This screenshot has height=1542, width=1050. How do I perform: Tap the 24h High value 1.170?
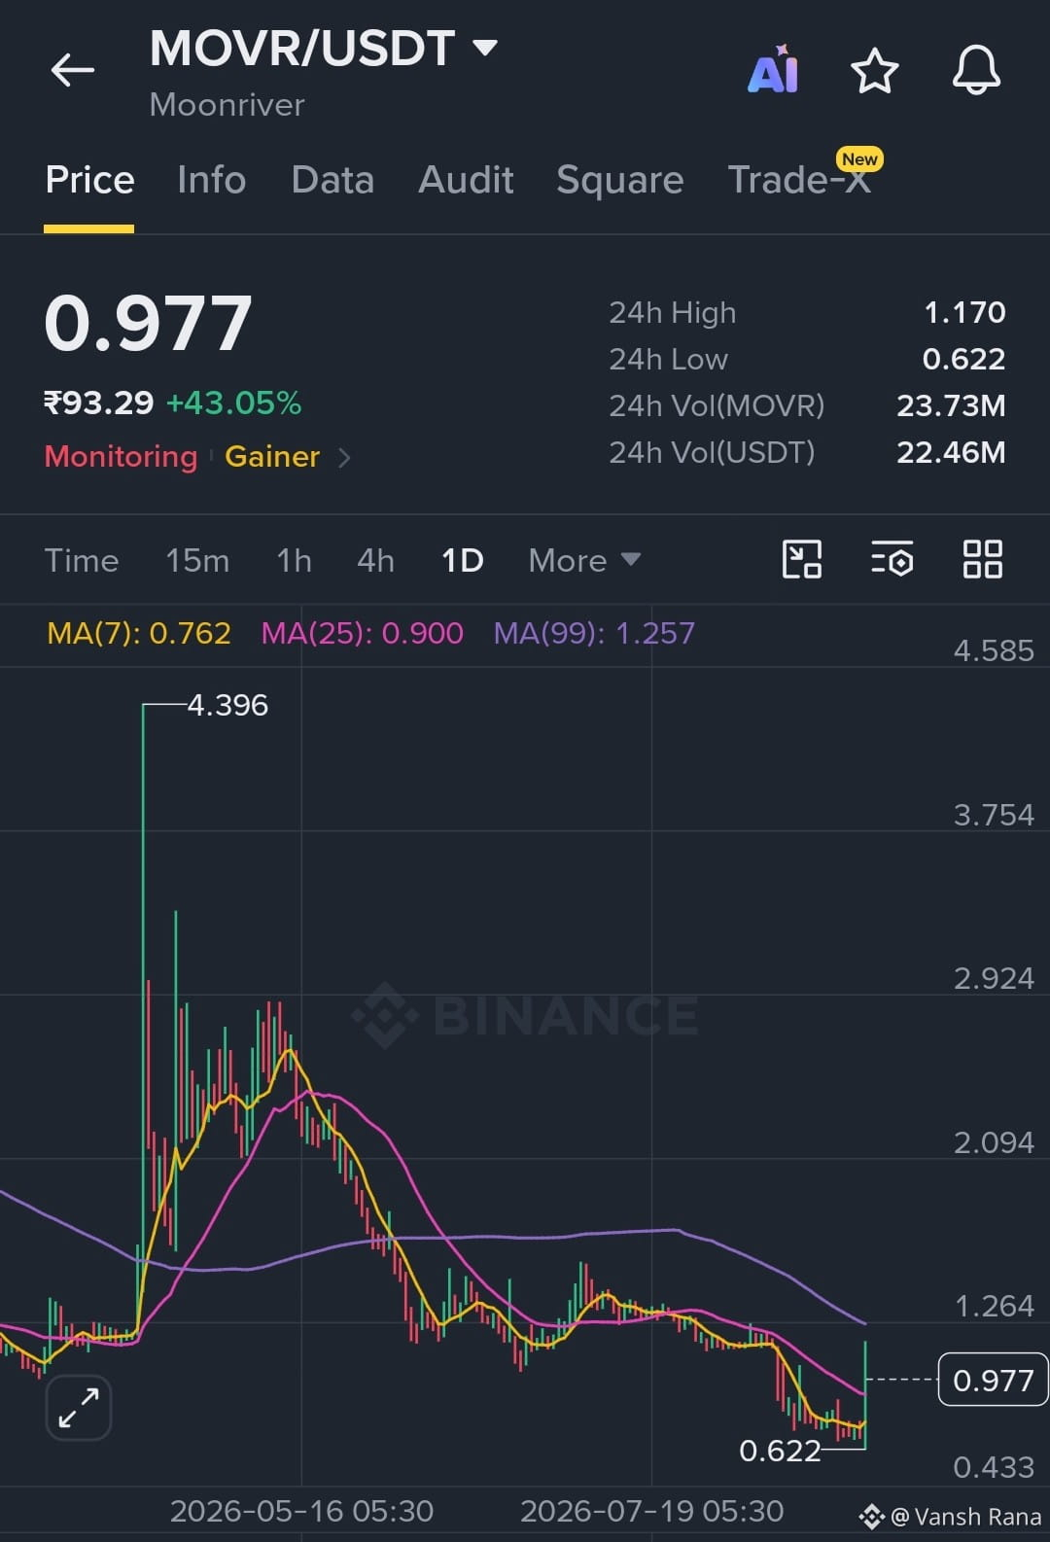pyautogui.click(x=964, y=312)
